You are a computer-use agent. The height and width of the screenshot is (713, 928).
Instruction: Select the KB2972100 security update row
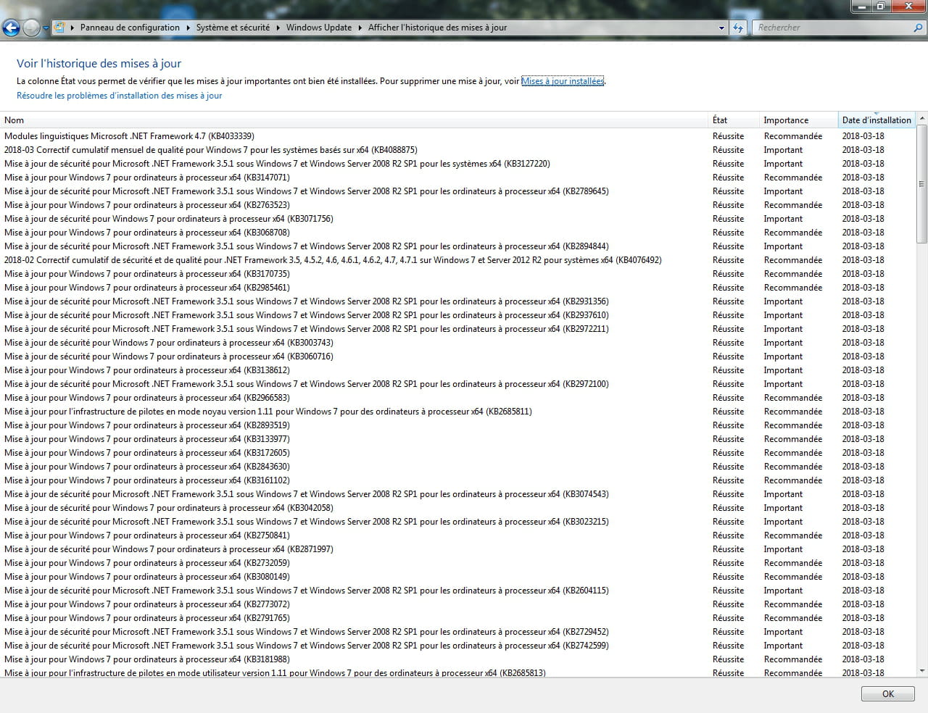[458, 384]
